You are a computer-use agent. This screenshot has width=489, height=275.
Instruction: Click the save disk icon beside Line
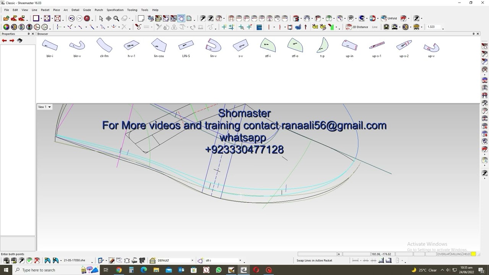[386, 27]
